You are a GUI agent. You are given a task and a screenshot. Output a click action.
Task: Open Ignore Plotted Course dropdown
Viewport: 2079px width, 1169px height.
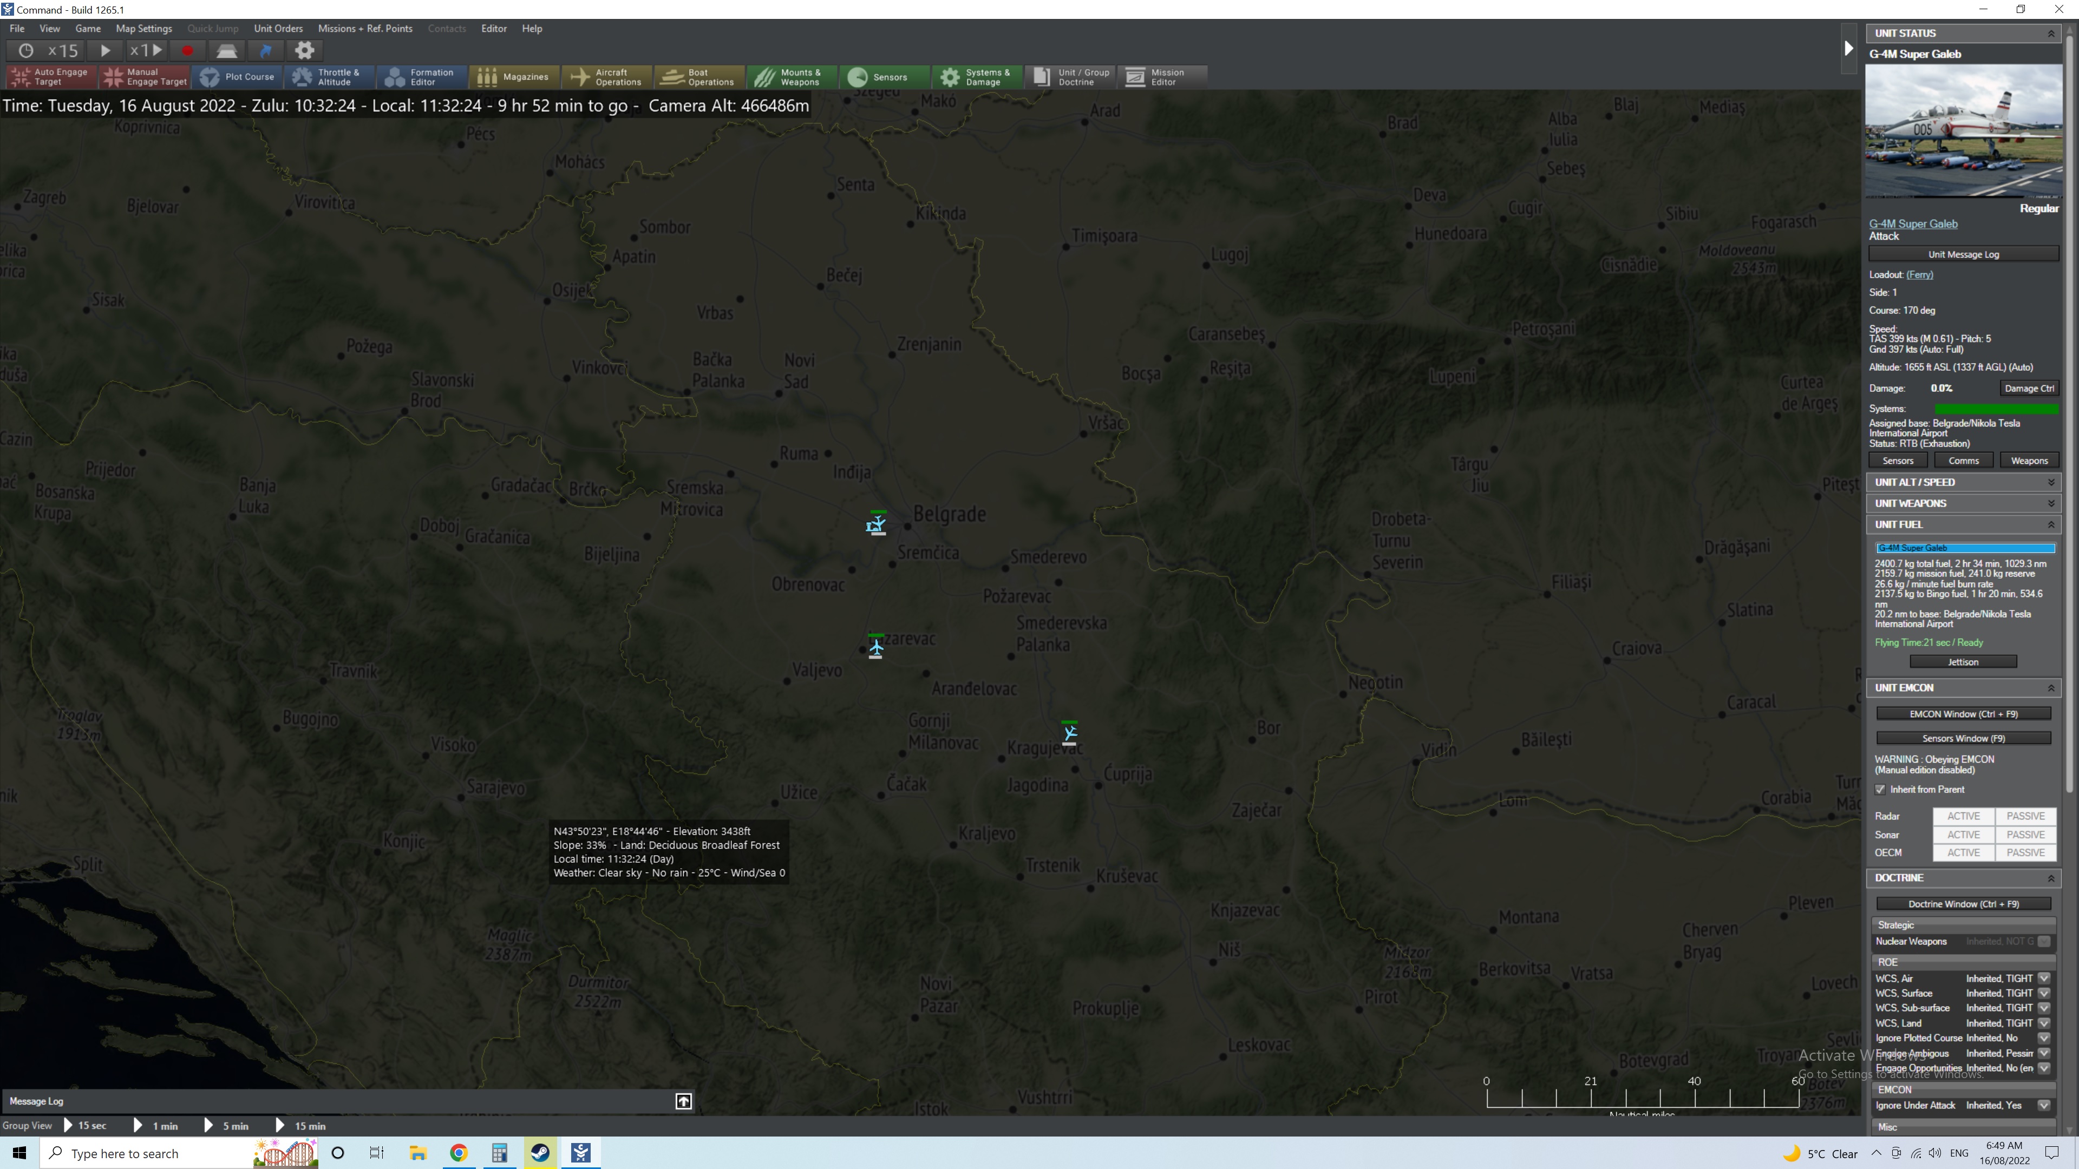coord(2044,1037)
